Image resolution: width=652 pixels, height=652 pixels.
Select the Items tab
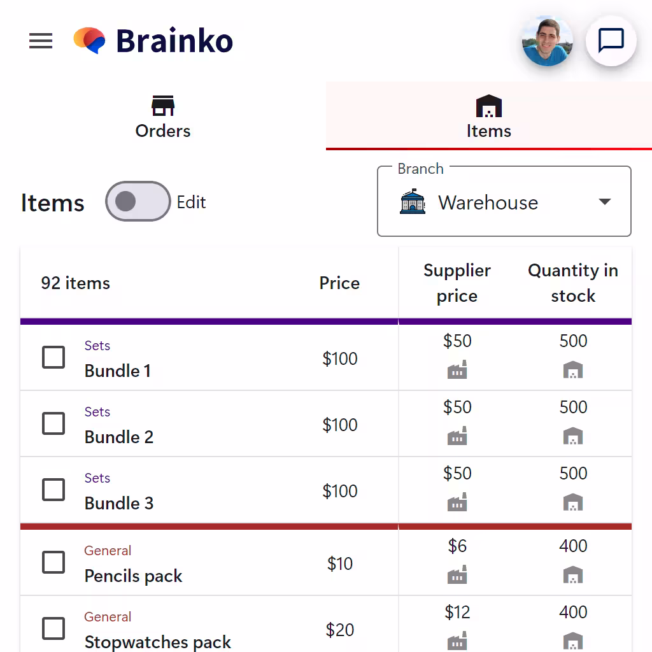(489, 116)
